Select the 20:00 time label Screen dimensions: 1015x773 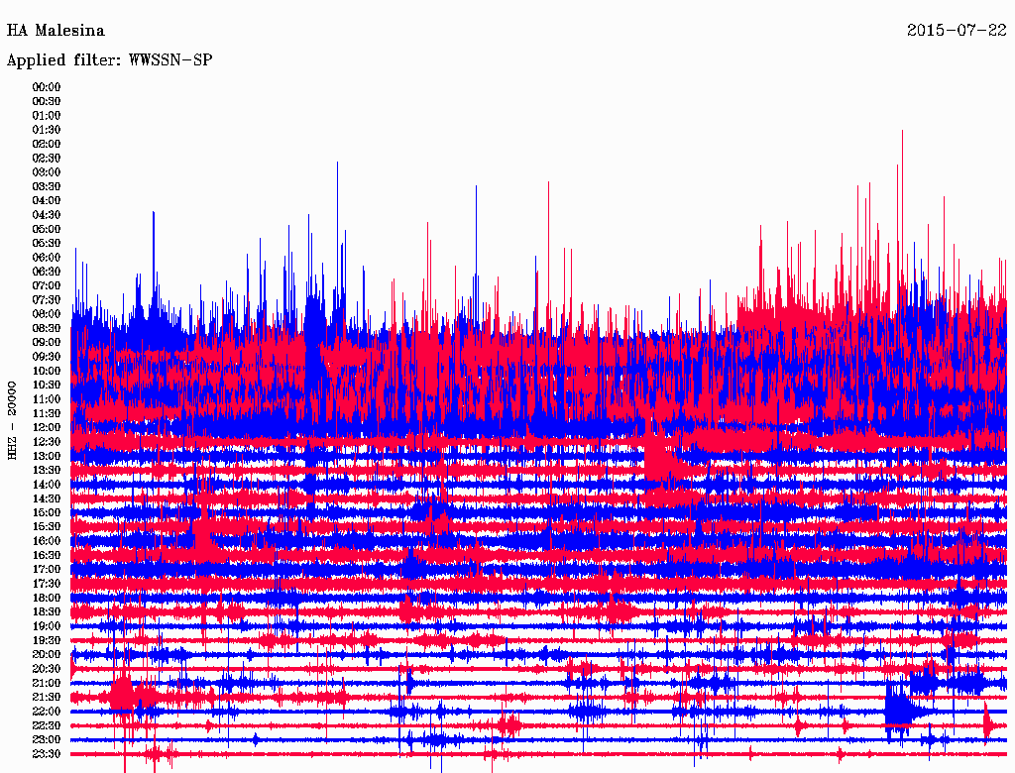coord(47,655)
